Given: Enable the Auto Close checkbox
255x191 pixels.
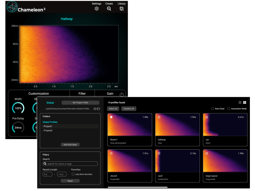Looking at the screenshot, I should (213, 109).
